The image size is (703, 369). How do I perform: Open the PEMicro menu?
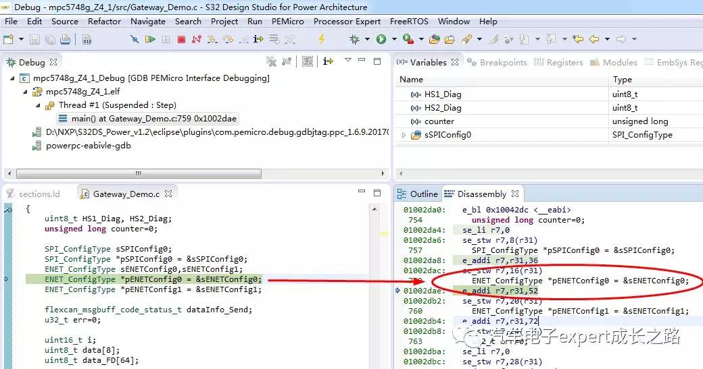pyautogui.click(x=287, y=22)
